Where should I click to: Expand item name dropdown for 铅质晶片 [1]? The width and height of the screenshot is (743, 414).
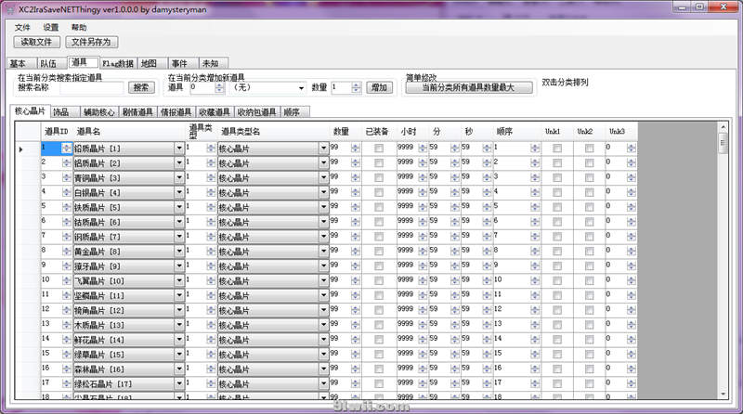tap(179, 149)
